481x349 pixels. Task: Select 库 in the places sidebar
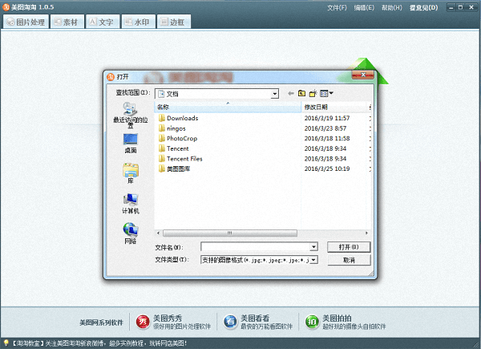point(131,173)
